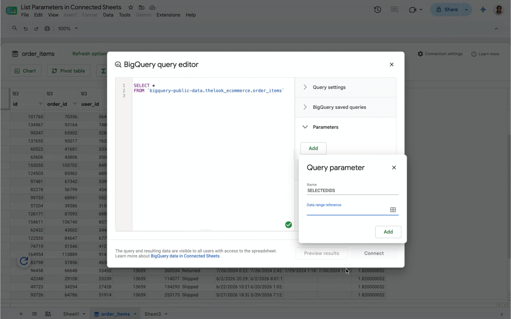The image size is (511, 319).
Task: Open the Meet call dropdown arrow
Action: [421, 10]
